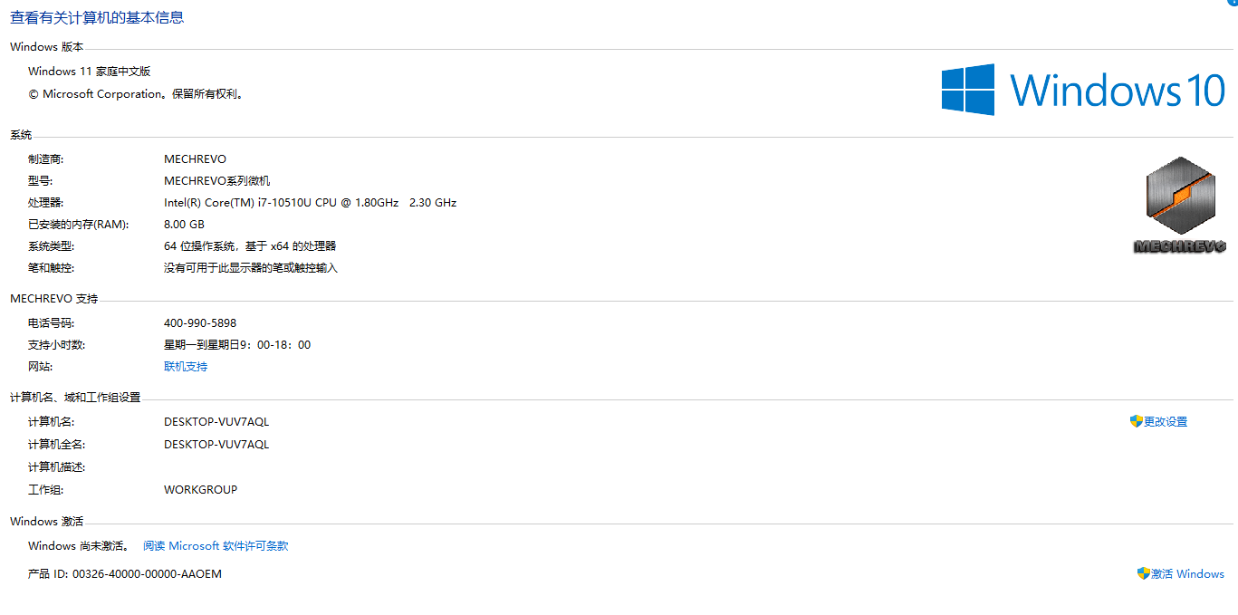Click the shield icon beside 更改设置
Image resolution: width=1238 pixels, height=615 pixels.
click(x=1136, y=421)
